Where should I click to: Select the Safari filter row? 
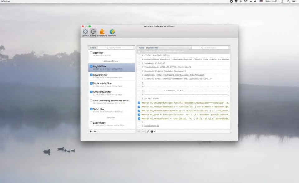[x=112, y=110]
